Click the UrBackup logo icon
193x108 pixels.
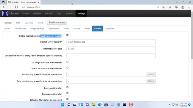tap(5, 13)
